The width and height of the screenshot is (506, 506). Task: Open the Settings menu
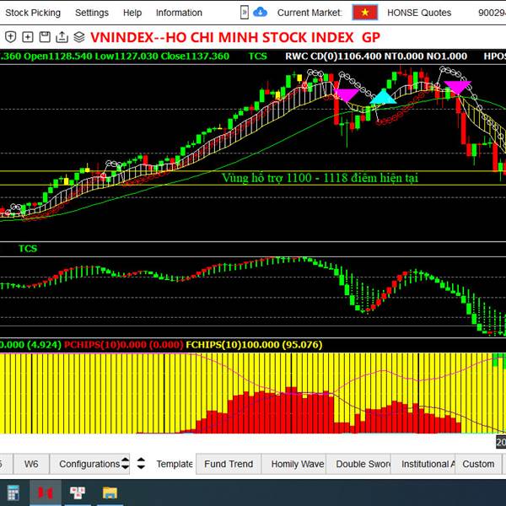click(x=92, y=13)
